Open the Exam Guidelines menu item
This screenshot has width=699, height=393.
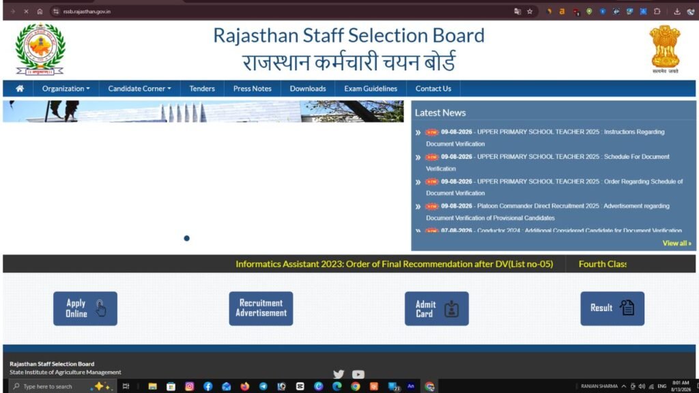[x=371, y=88]
